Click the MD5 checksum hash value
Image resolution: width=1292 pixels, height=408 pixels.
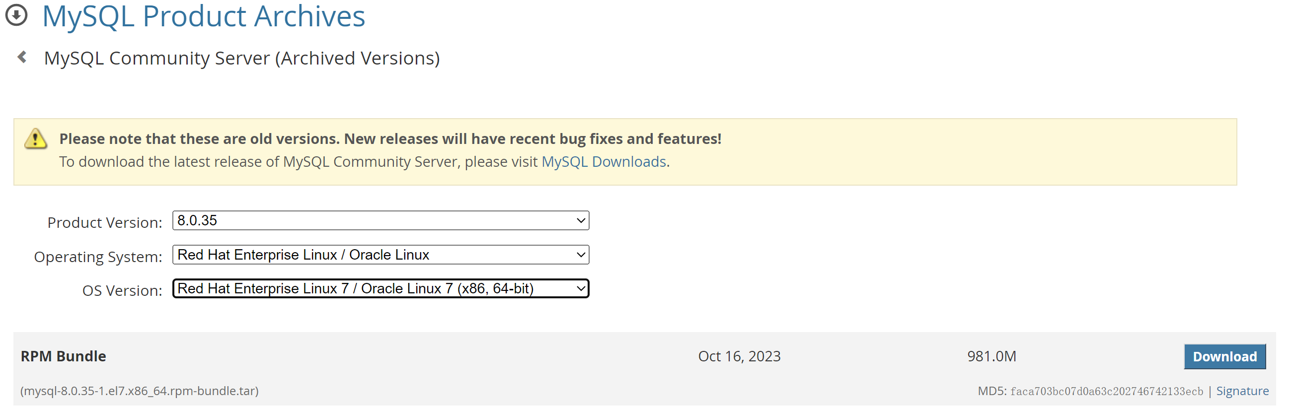1106,392
